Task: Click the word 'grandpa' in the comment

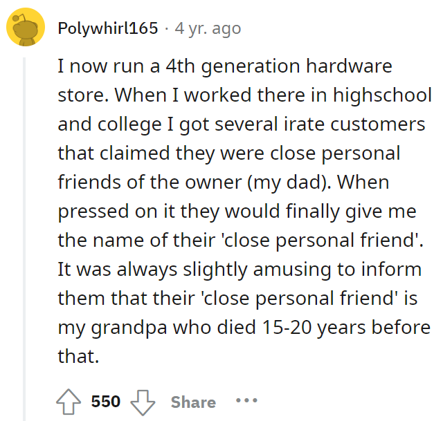Action: click(129, 328)
